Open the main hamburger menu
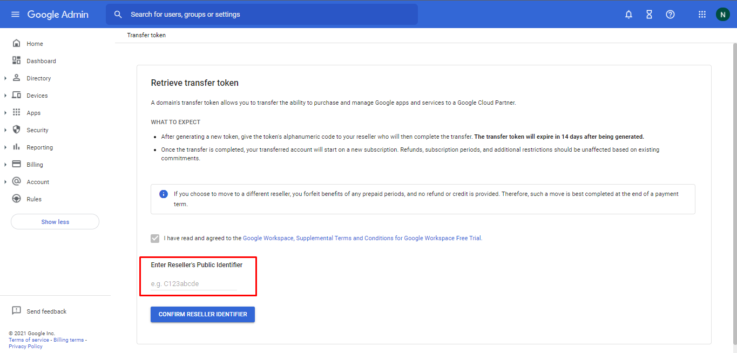The height and width of the screenshot is (353, 737). [15, 15]
